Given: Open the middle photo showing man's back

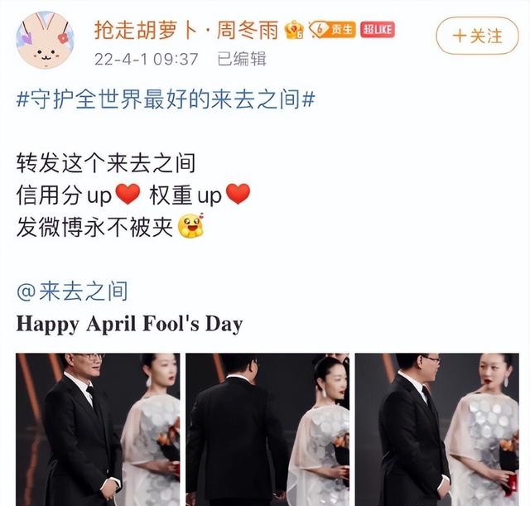Looking at the screenshot, I should pos(267,429).
